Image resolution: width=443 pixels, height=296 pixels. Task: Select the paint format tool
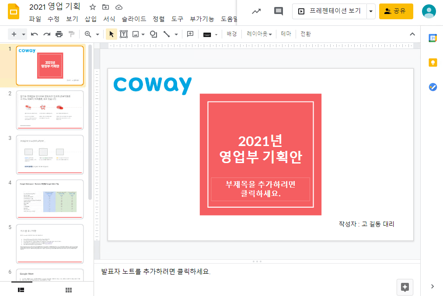[72, 34]
